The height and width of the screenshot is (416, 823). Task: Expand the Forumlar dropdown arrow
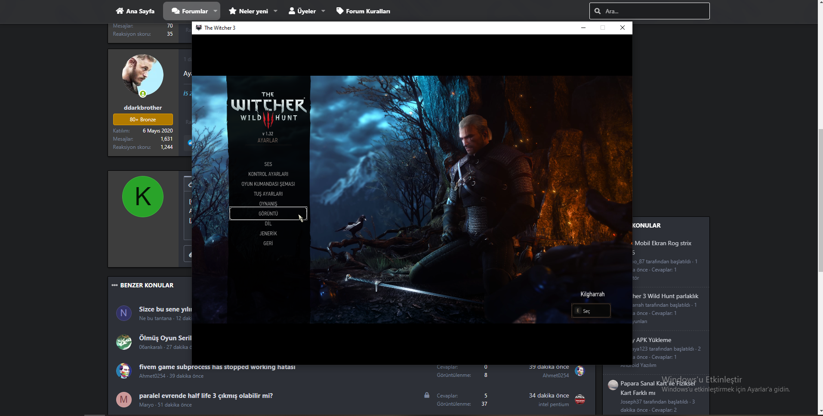[215, 11]
